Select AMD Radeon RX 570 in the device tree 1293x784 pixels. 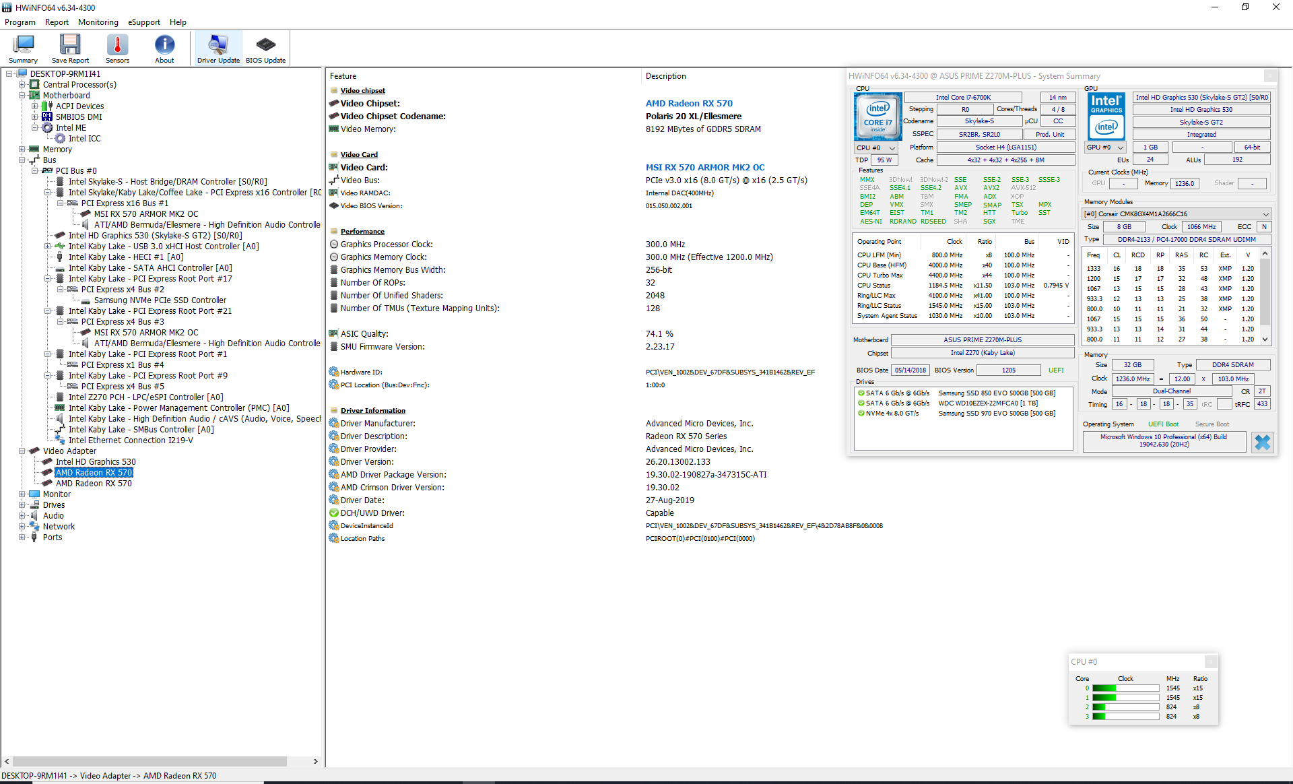tap(94, 472)
